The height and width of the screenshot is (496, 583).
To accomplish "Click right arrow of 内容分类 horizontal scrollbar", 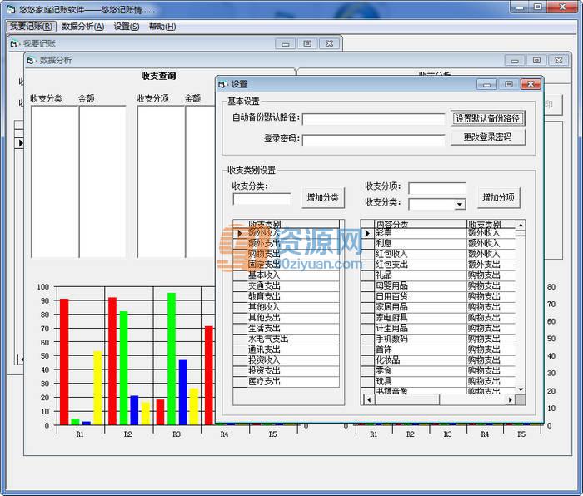I will (510, 399).
